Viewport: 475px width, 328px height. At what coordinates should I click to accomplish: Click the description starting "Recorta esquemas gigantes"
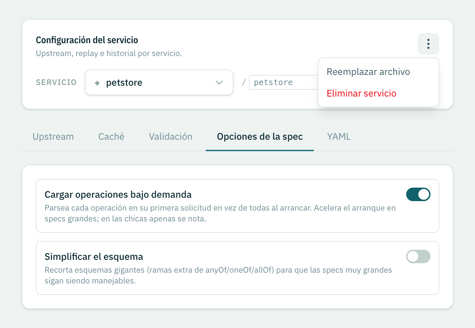pyautogui.click(x=218, y=275)
